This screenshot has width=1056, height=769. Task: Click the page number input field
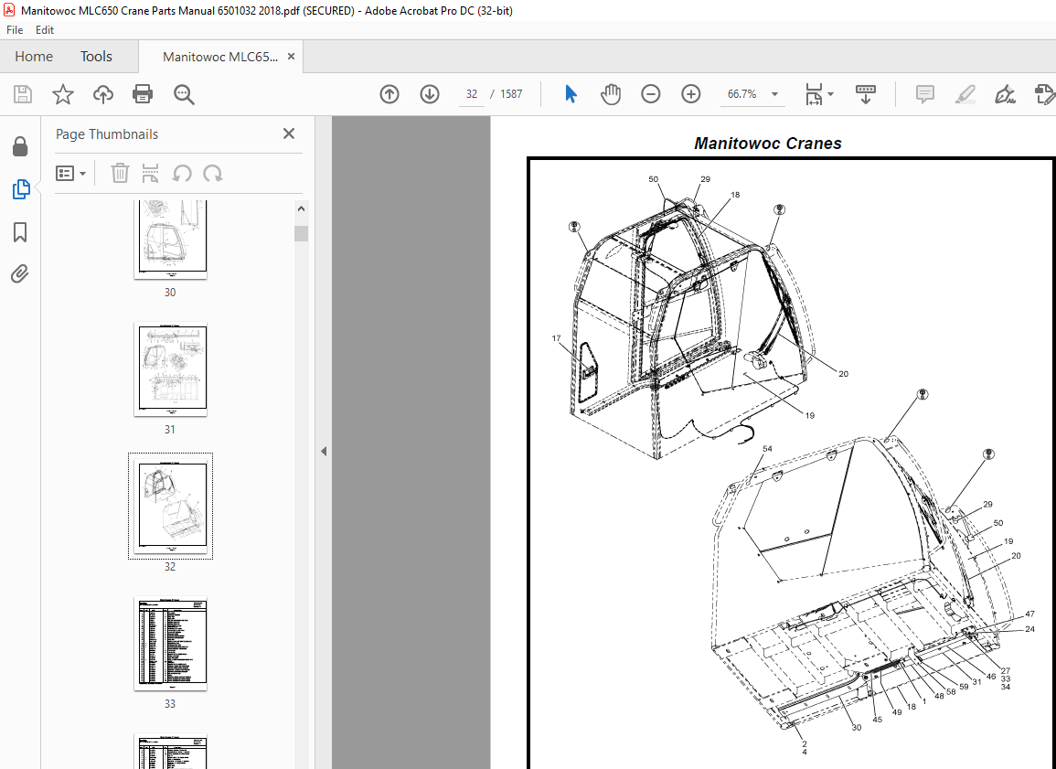[472, 94]
